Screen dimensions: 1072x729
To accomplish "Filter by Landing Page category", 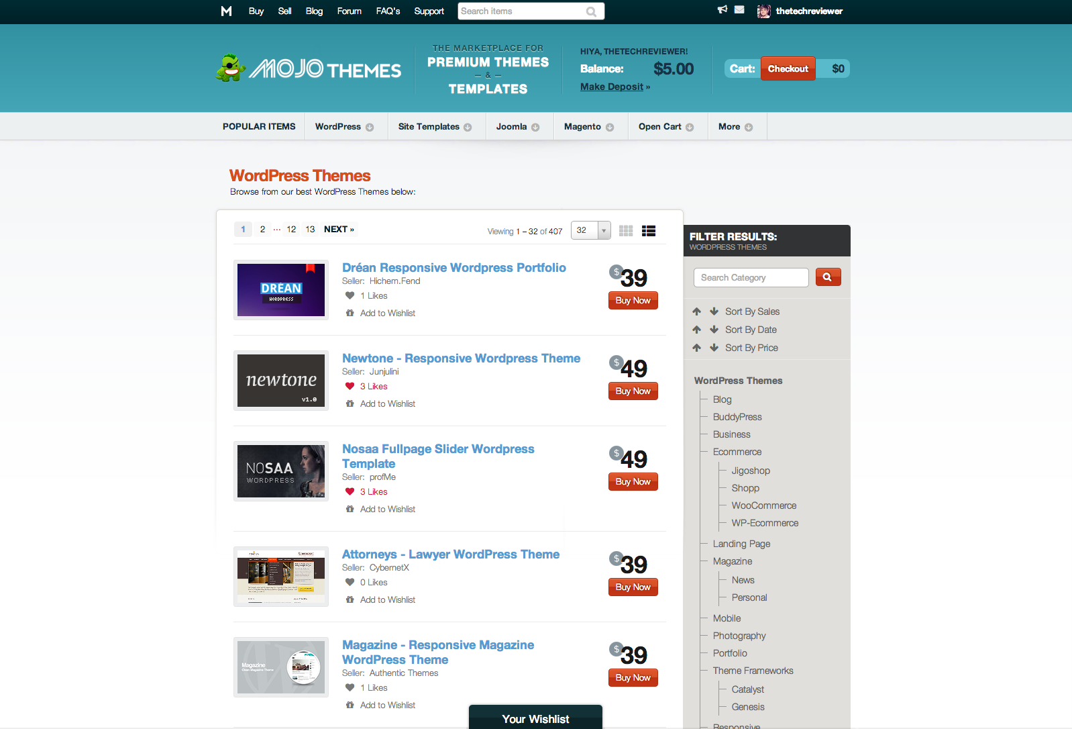I will coord(741,544).
